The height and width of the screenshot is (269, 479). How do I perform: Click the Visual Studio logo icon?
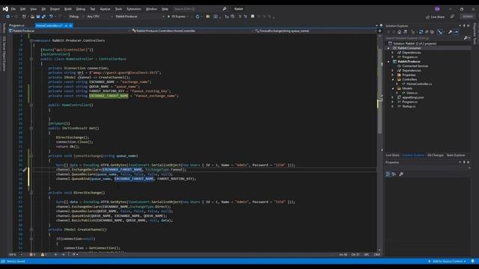click(x=5, y=9)
